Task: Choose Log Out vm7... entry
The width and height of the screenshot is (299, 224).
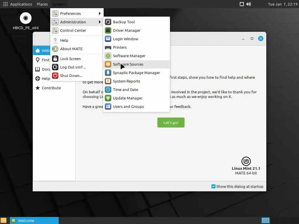Action: point(77,67)
